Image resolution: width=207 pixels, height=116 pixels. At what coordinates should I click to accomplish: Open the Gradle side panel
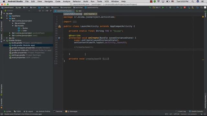click(205, 14)
